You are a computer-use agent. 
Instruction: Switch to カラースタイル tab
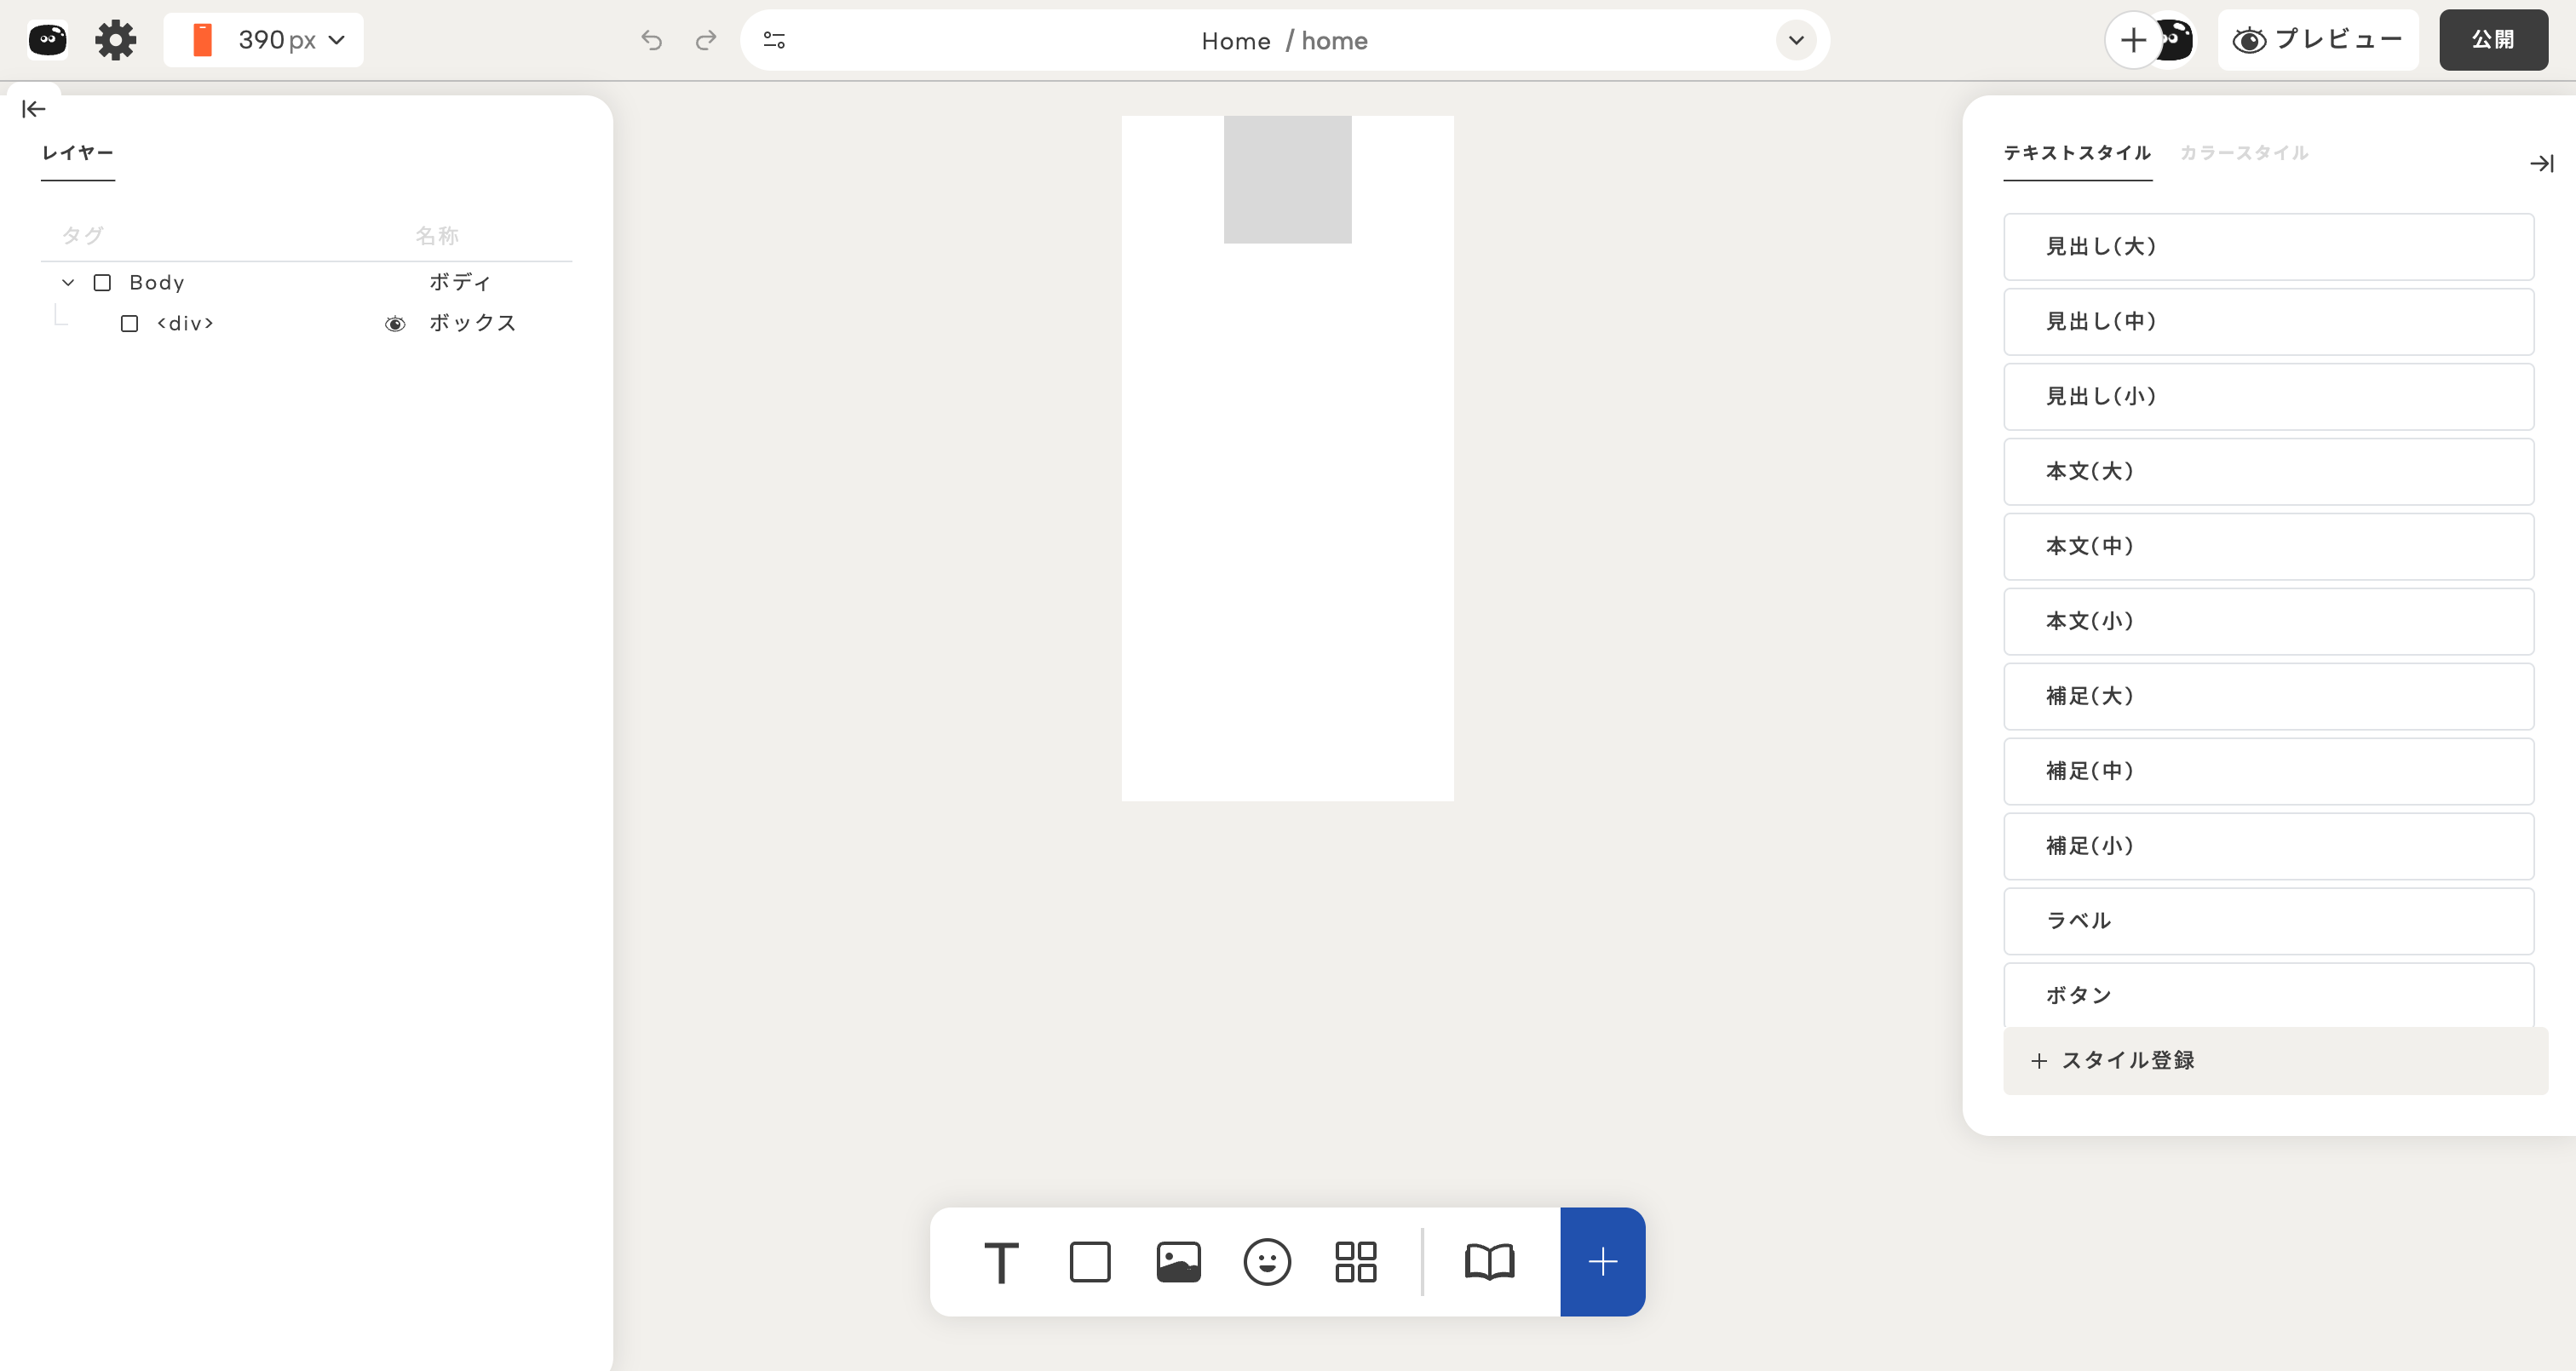tap(2244, 153)
